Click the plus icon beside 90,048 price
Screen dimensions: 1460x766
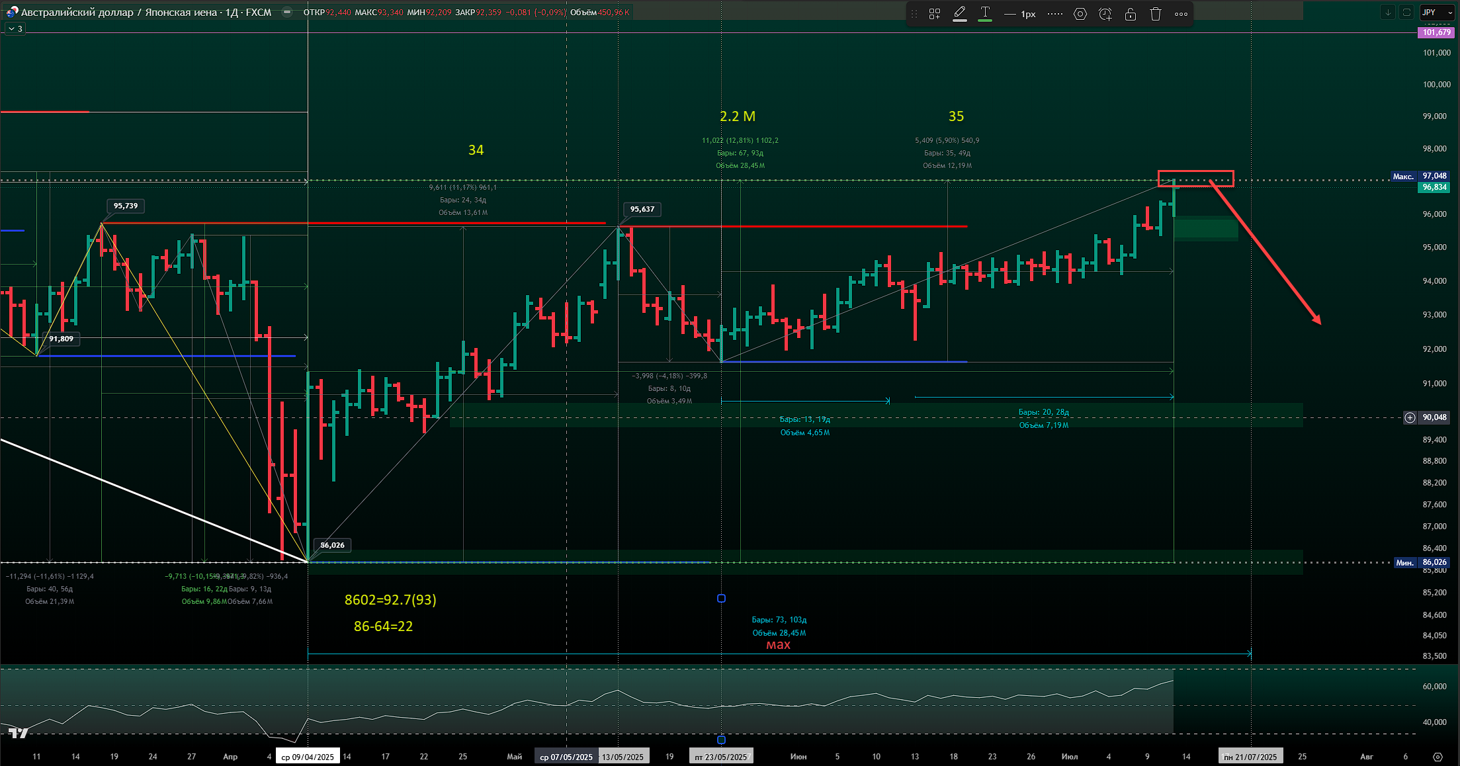pos(1410,417)
